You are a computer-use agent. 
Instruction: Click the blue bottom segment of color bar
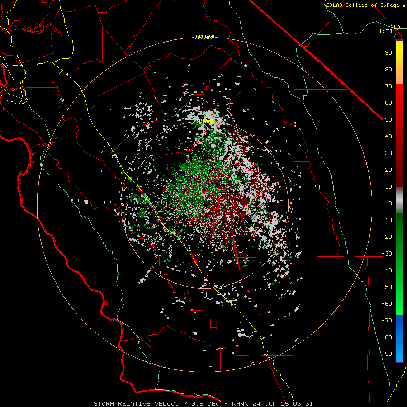tap(399, 338)
